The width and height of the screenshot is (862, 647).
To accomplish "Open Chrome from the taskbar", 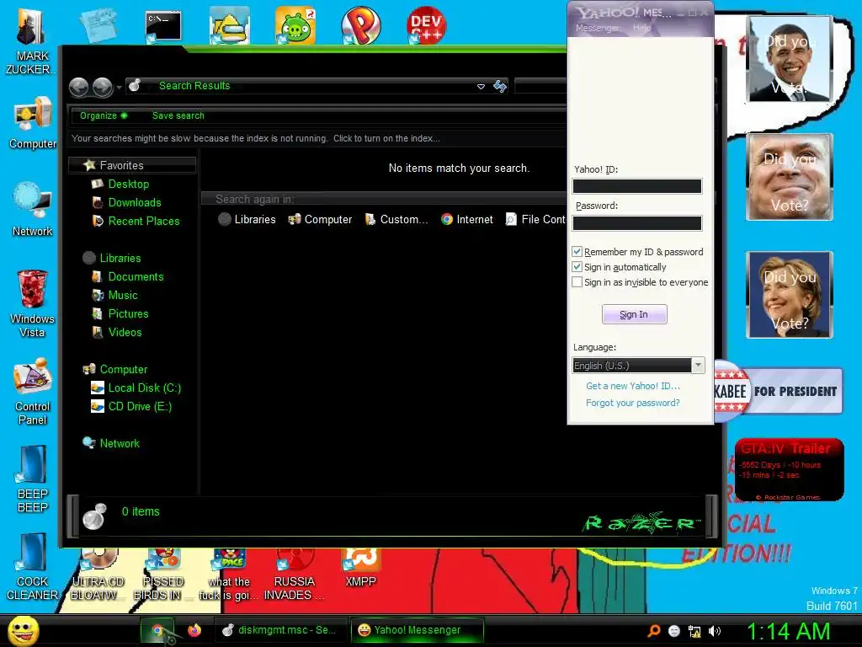I will tap(157, 630).
